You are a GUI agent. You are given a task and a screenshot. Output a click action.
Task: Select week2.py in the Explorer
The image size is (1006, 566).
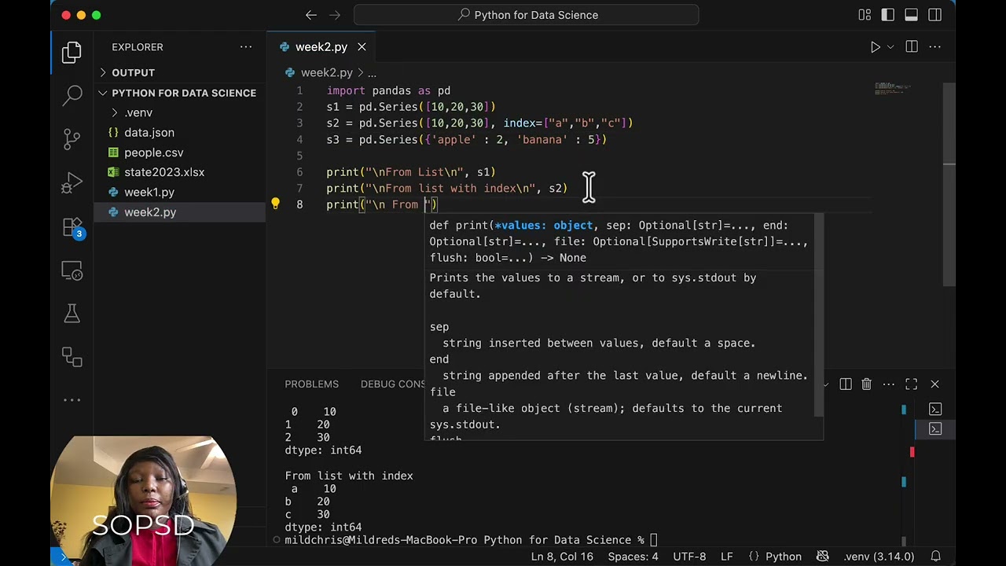pos(180,212)
